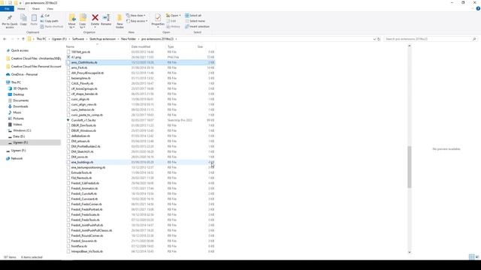The width and height of the screenshot is (481, 270).
Task: Click the Search pro extensions input field
Action: pyautogui.click(x=428, y=39)
